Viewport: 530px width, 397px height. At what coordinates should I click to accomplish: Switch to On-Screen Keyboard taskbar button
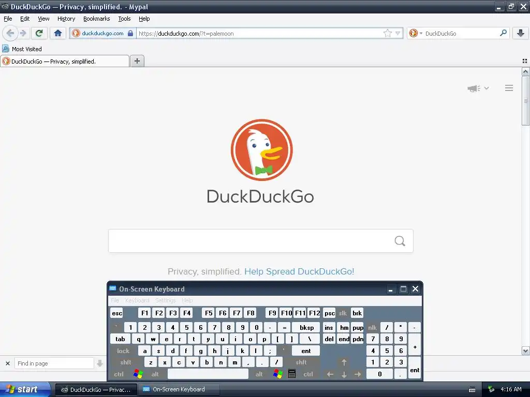pyautogui.click(x=179, y=389)
